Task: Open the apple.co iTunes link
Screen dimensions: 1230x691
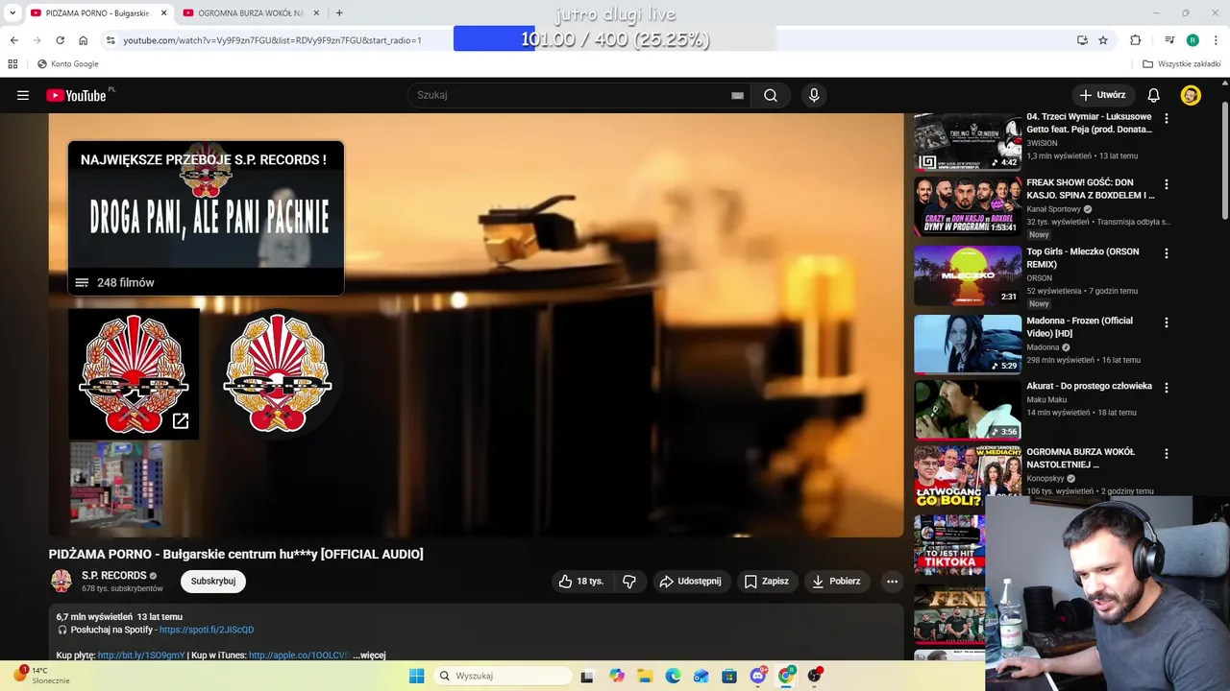Action: [299, 655]
